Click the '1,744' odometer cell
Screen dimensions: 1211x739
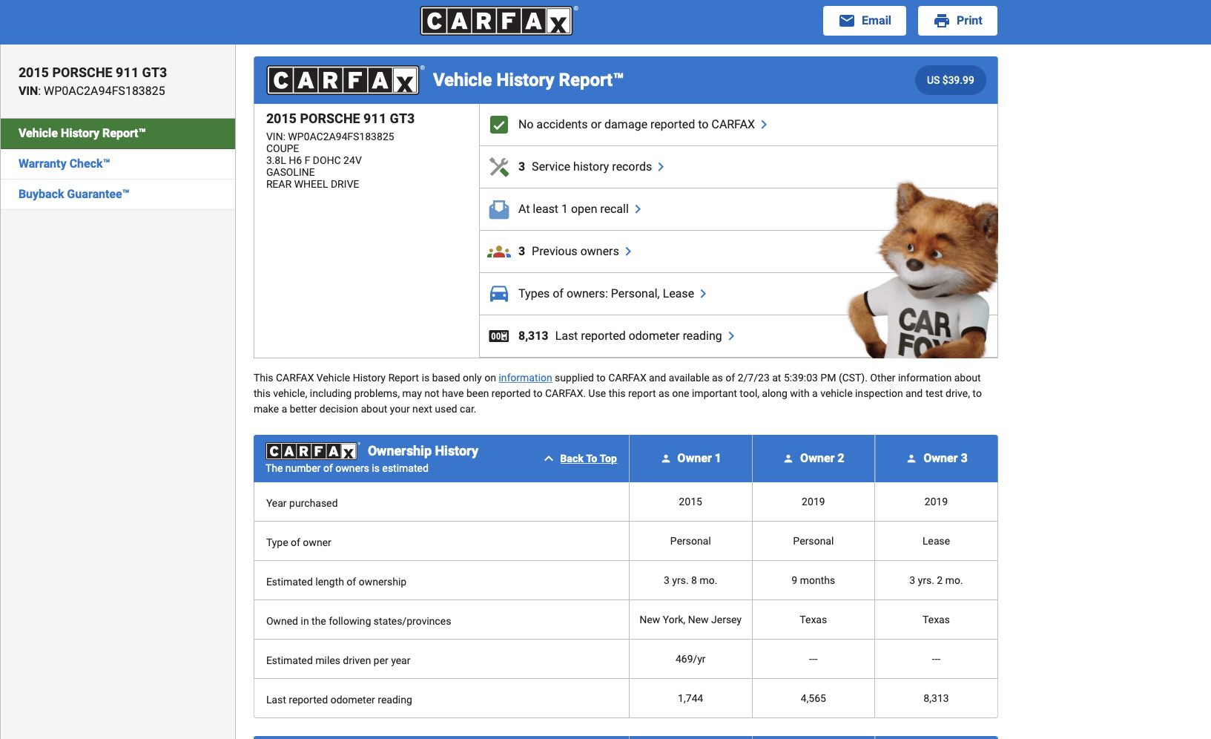pos(690,698)
